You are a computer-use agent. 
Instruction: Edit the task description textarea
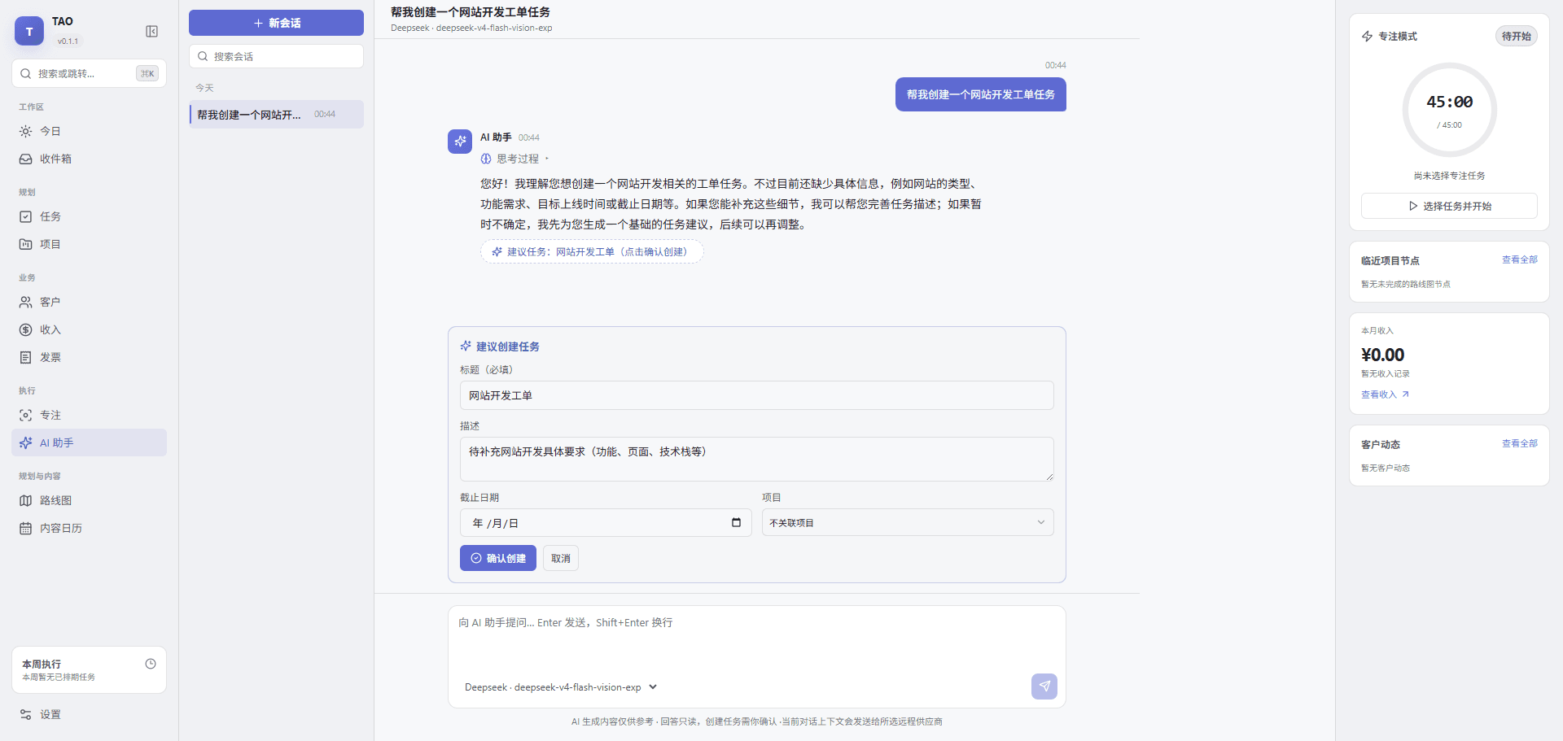(757, 460)
